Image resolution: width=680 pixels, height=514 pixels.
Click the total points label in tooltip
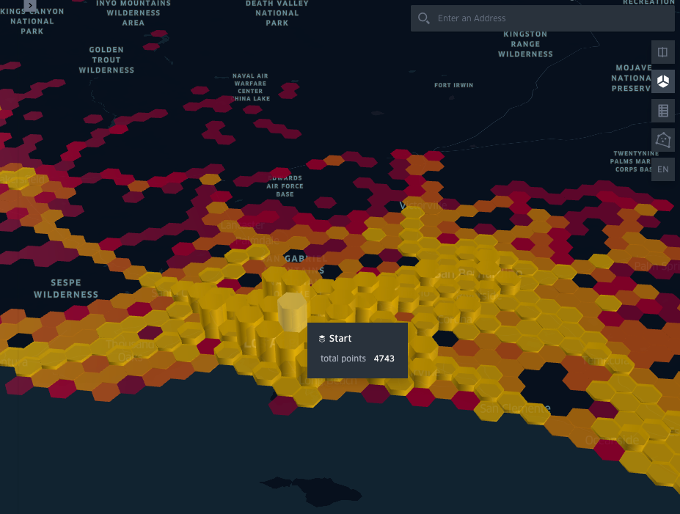[343, 359]
